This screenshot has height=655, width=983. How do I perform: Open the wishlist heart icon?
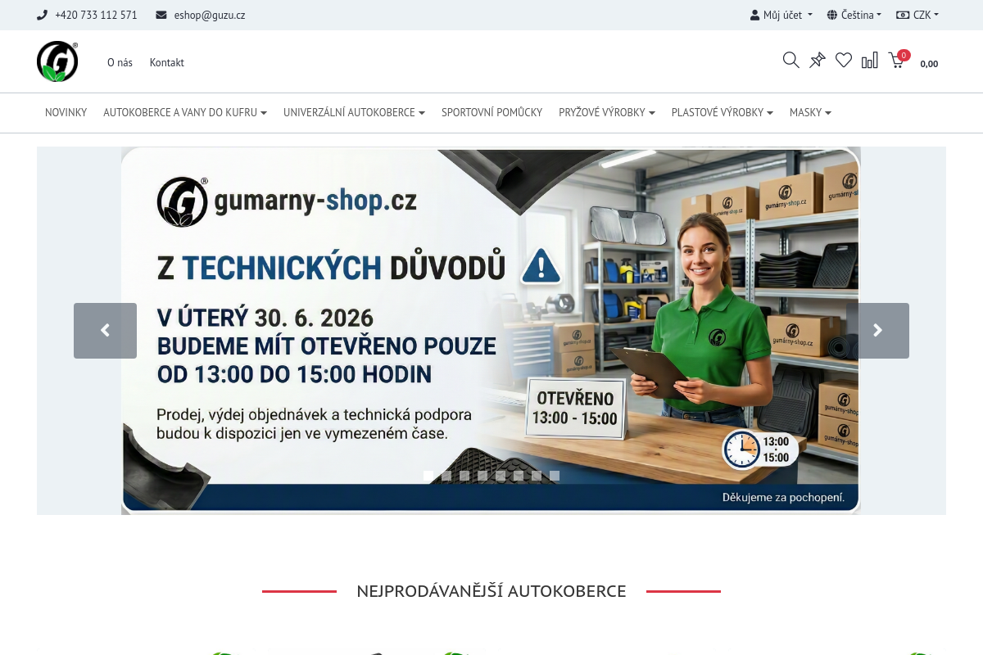pyautogui.click(x=844, y=60)
